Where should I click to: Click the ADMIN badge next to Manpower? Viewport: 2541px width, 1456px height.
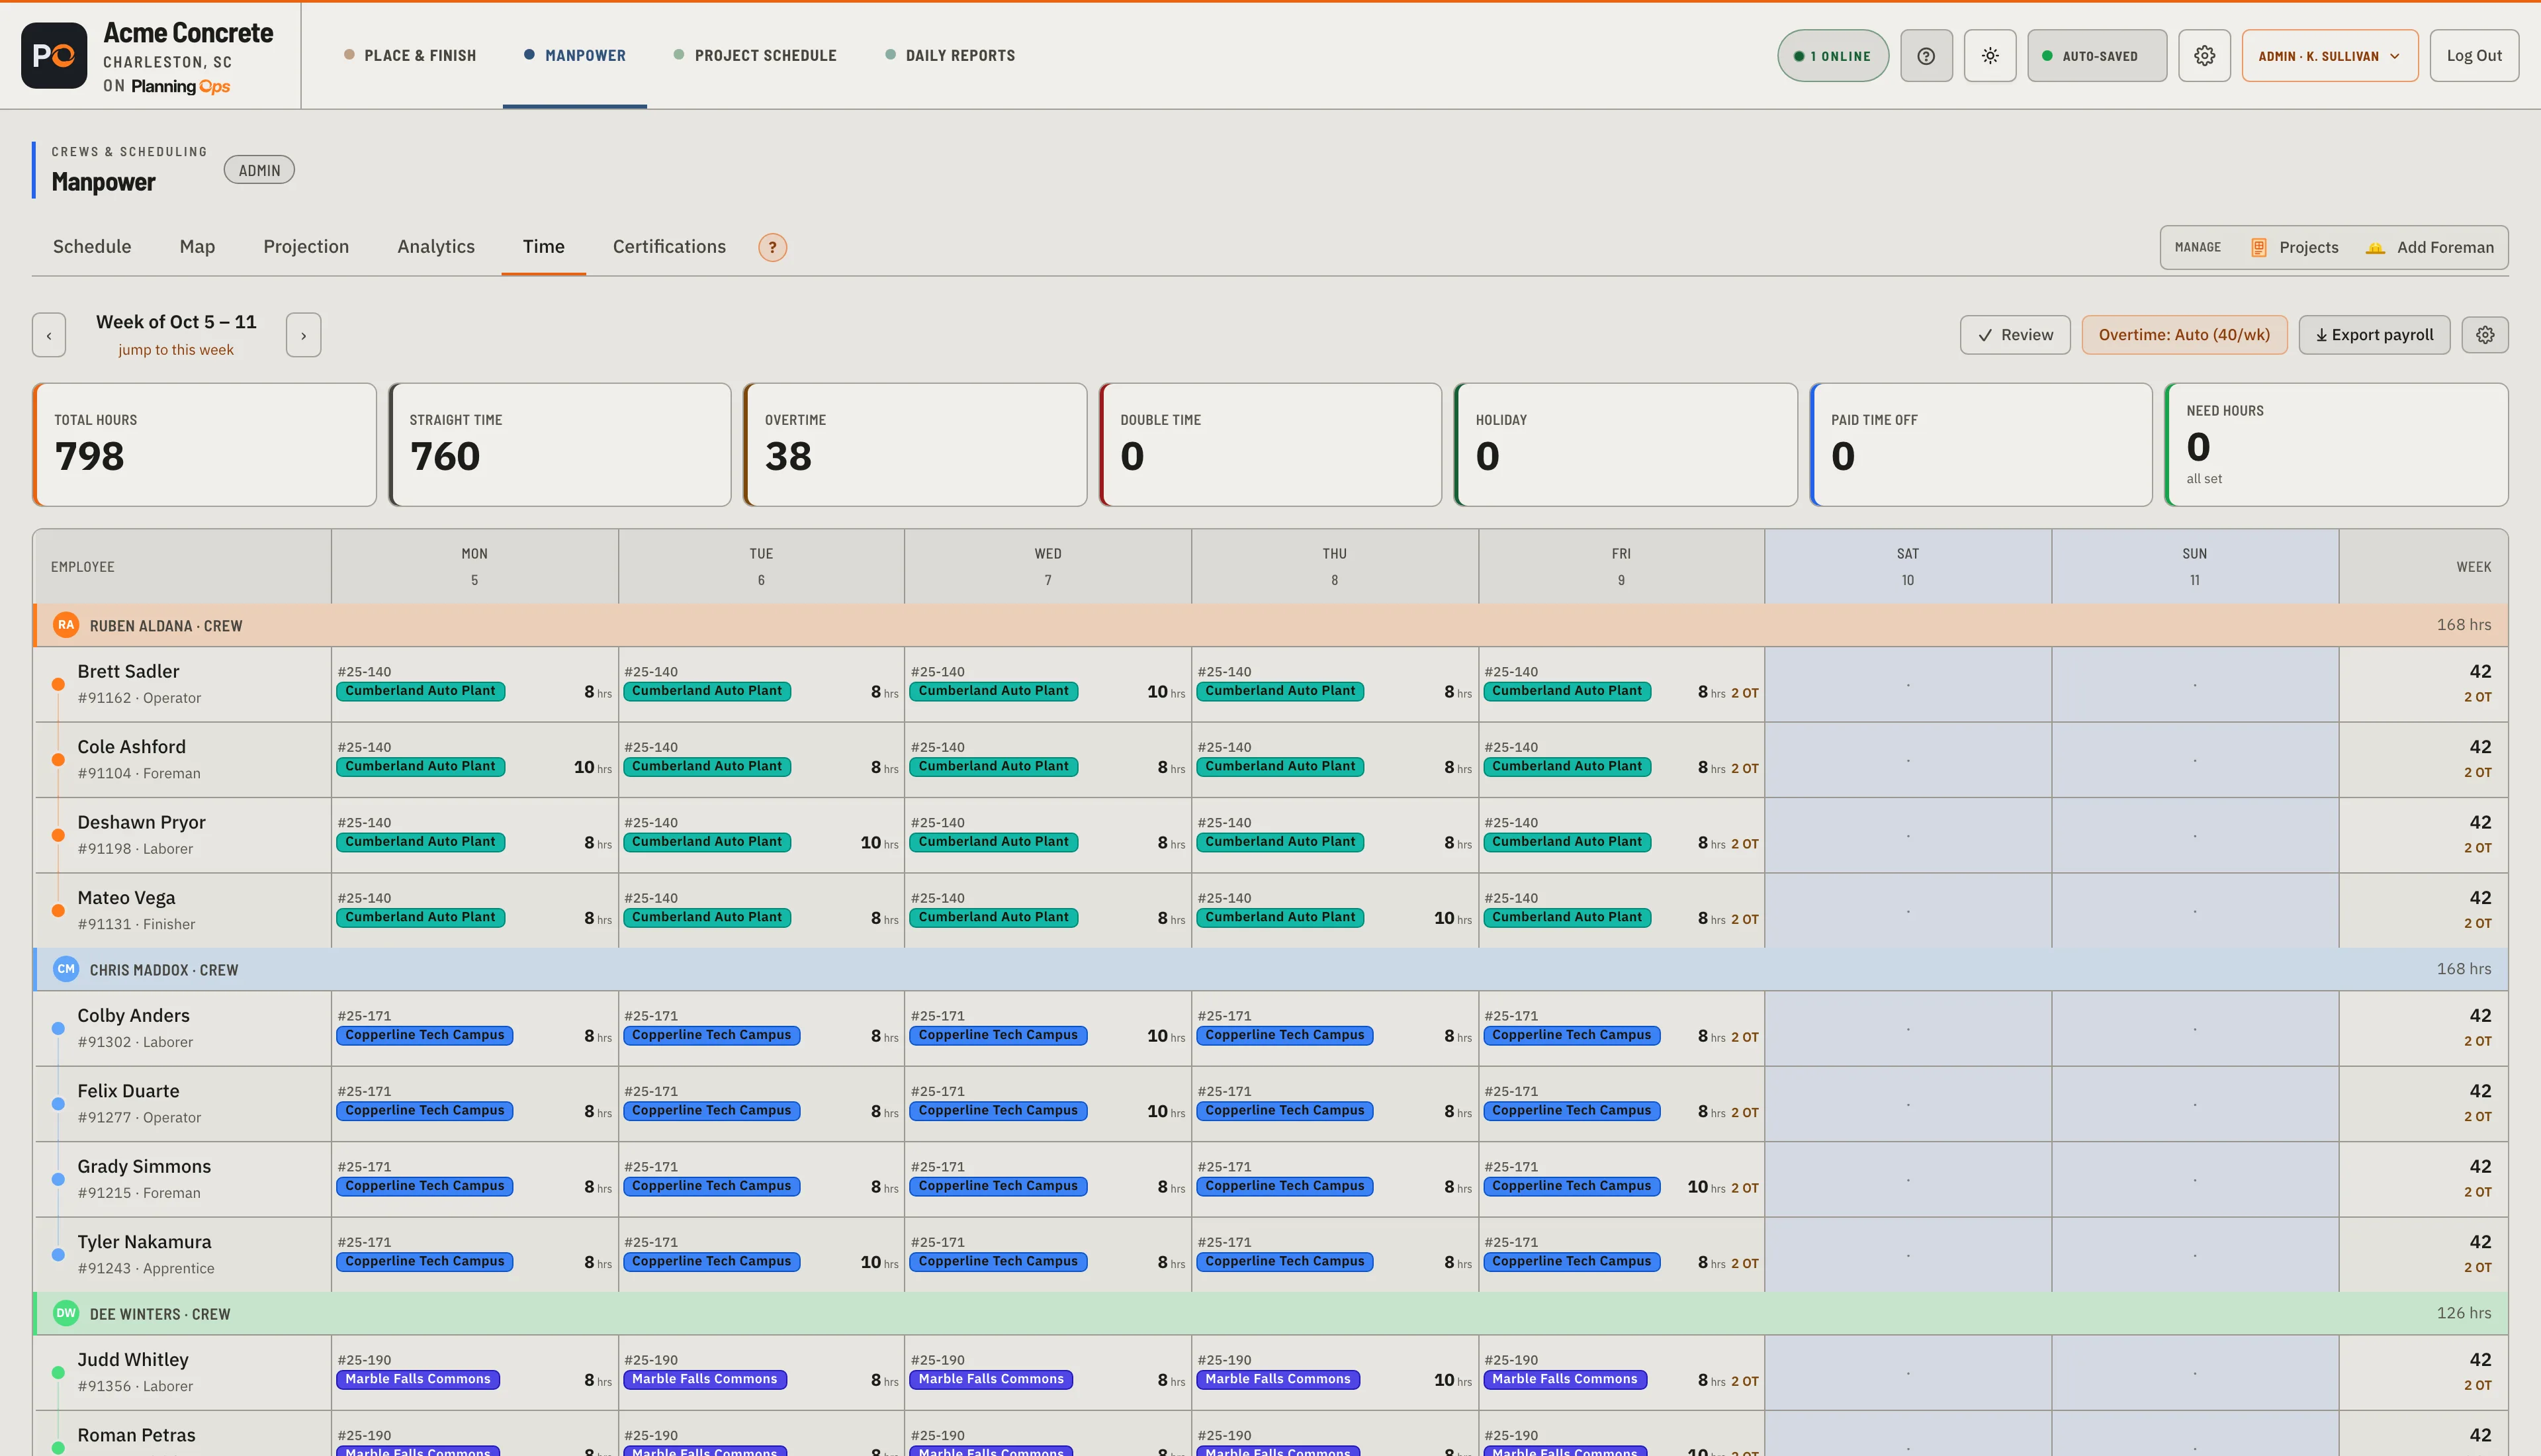(259, 170)
